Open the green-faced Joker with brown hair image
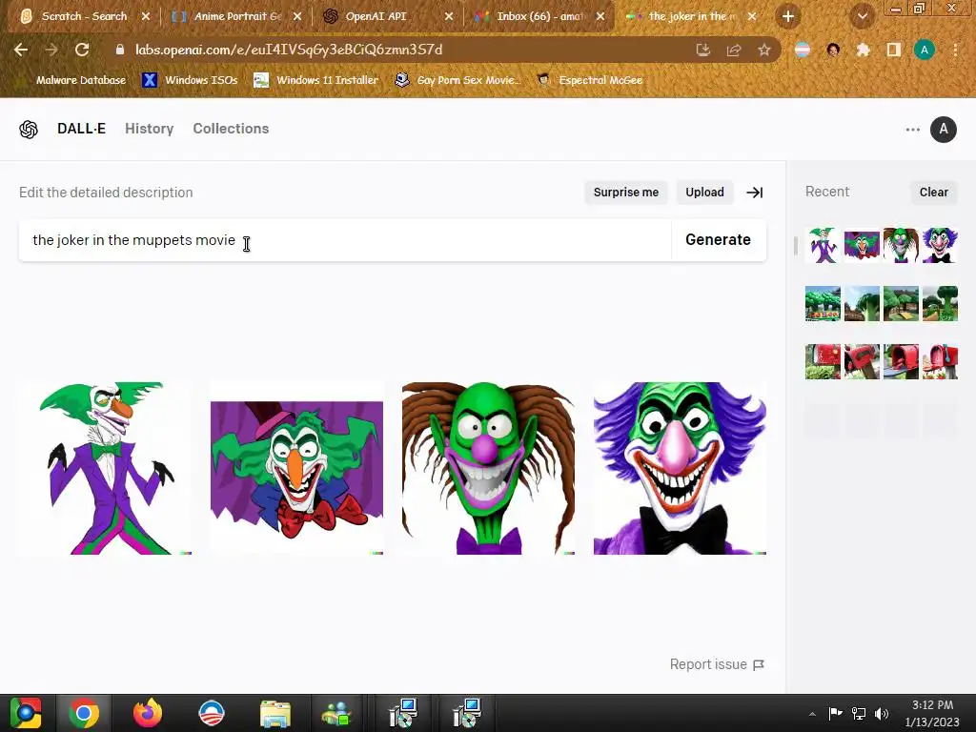This screenshot has height=732, width=976. (x=489, y=468)
